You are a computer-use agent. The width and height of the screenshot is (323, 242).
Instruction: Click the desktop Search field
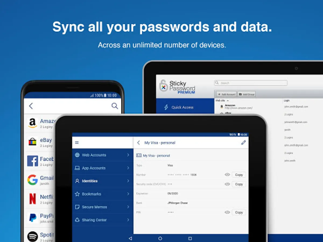251,83
